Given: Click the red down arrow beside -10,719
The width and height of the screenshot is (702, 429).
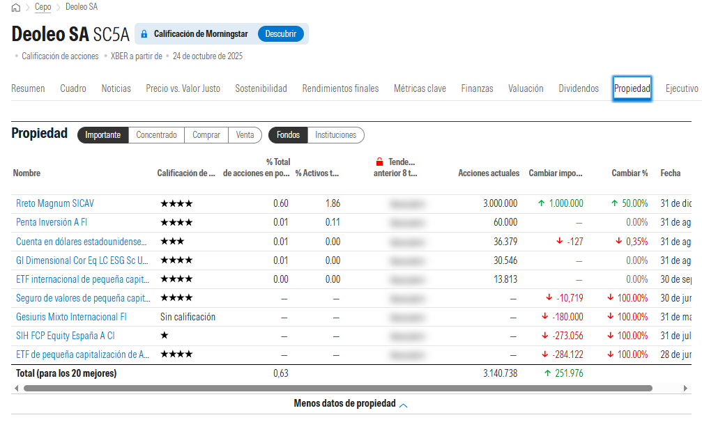Looking at the screenshot, I should [549, 298].
